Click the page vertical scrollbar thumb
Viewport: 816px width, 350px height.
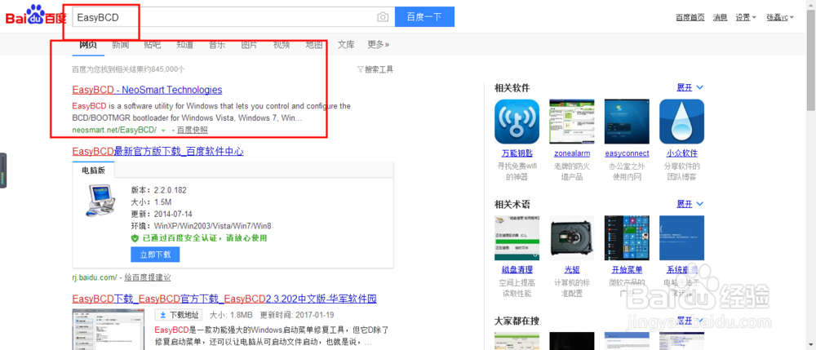point(811,59)
